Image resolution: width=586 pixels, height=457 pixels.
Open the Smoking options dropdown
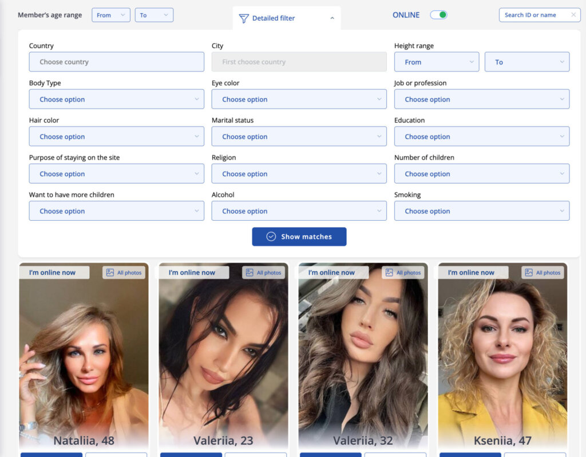(481, 210)
